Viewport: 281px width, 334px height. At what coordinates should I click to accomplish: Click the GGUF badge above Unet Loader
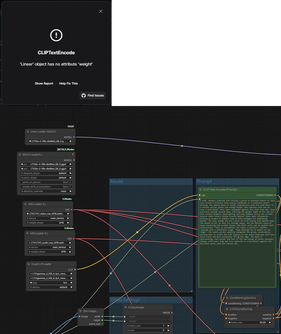point(71,126)
